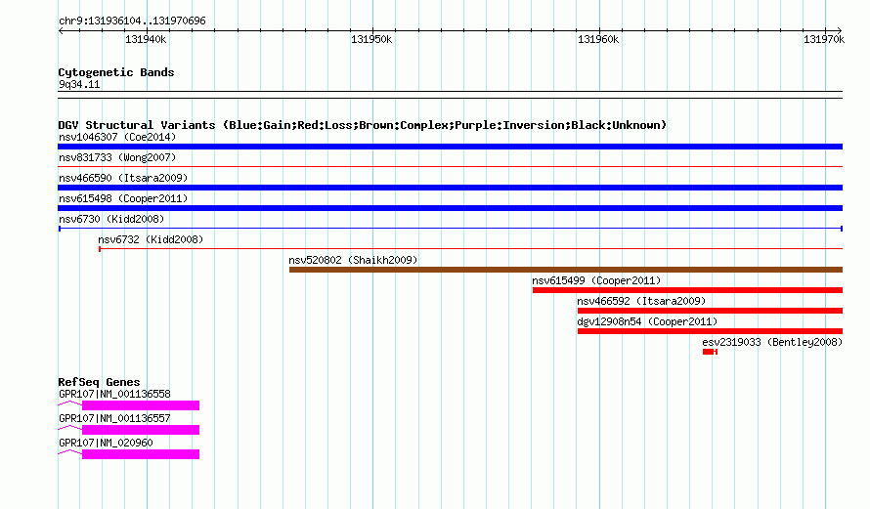This screenshot has height=509, width=870.
Task: Click the 131950k ruler label
Action: 371,39
